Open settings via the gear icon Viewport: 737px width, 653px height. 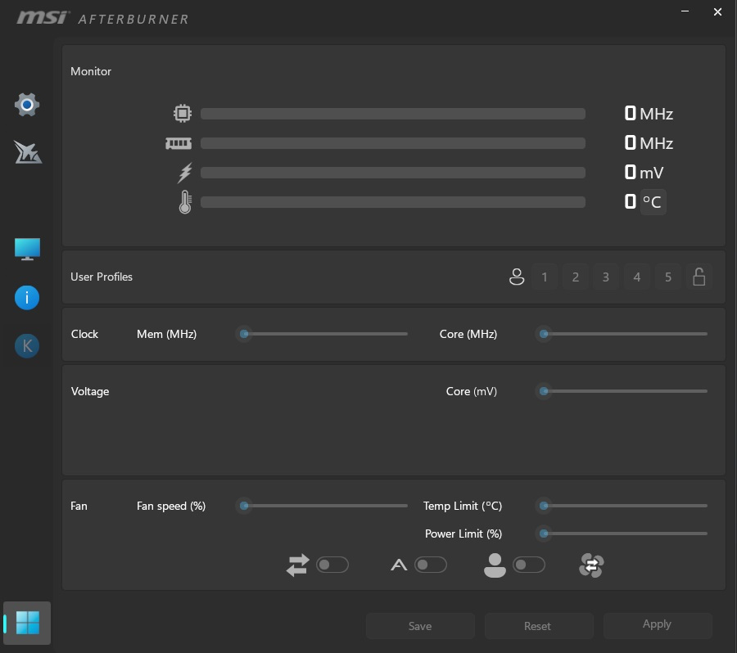point(27,105)
